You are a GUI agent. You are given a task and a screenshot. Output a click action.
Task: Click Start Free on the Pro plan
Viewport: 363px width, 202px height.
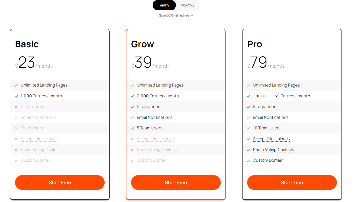(292, 182)
